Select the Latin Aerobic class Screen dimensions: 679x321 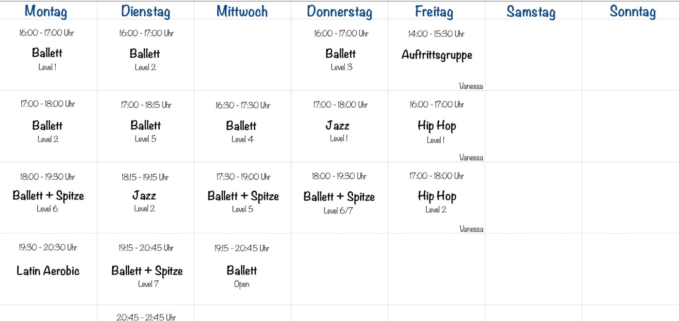48,271
